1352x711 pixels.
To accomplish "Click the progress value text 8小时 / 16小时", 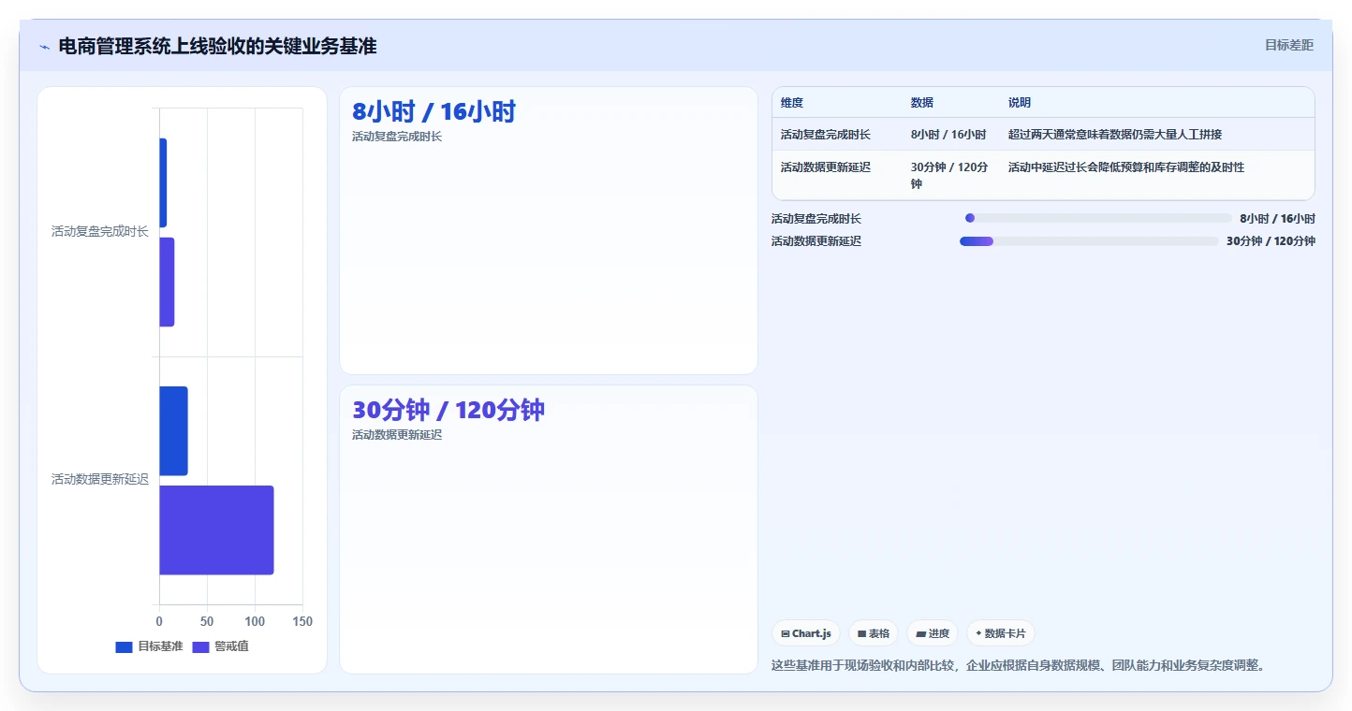I will (x=1277, y=219).
